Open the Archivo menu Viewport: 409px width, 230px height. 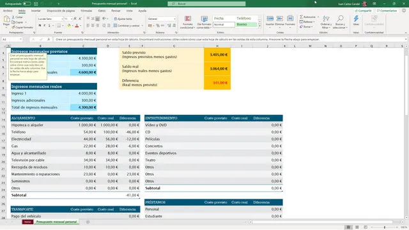coord(8,11)
